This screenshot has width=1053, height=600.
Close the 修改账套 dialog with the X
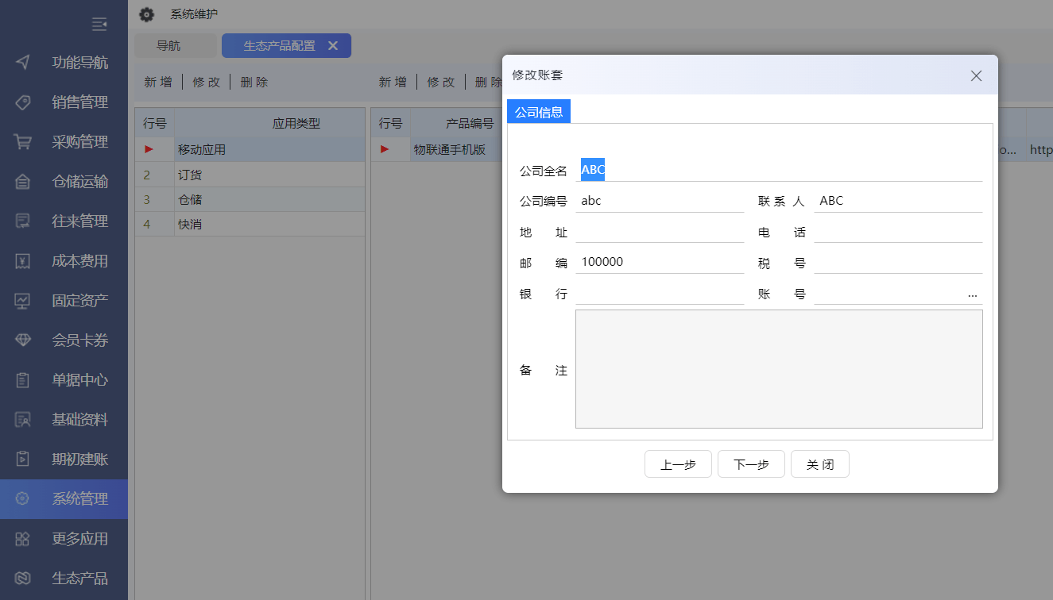977,75
